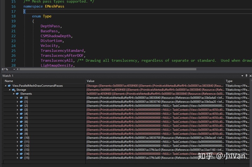Click the TranslucencyAfterDOF enum entry
The width and height of the screenshot is (252, 167).
click(62, 56)
